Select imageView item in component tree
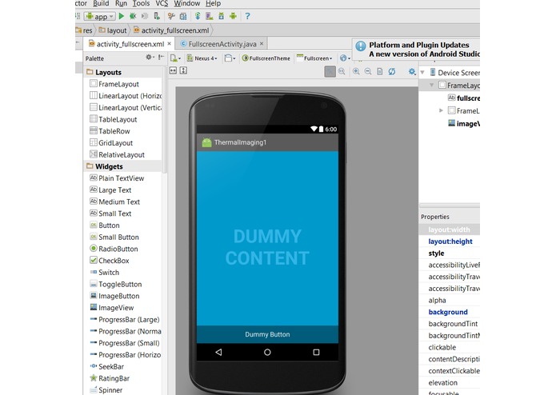 tap(464, 124)
